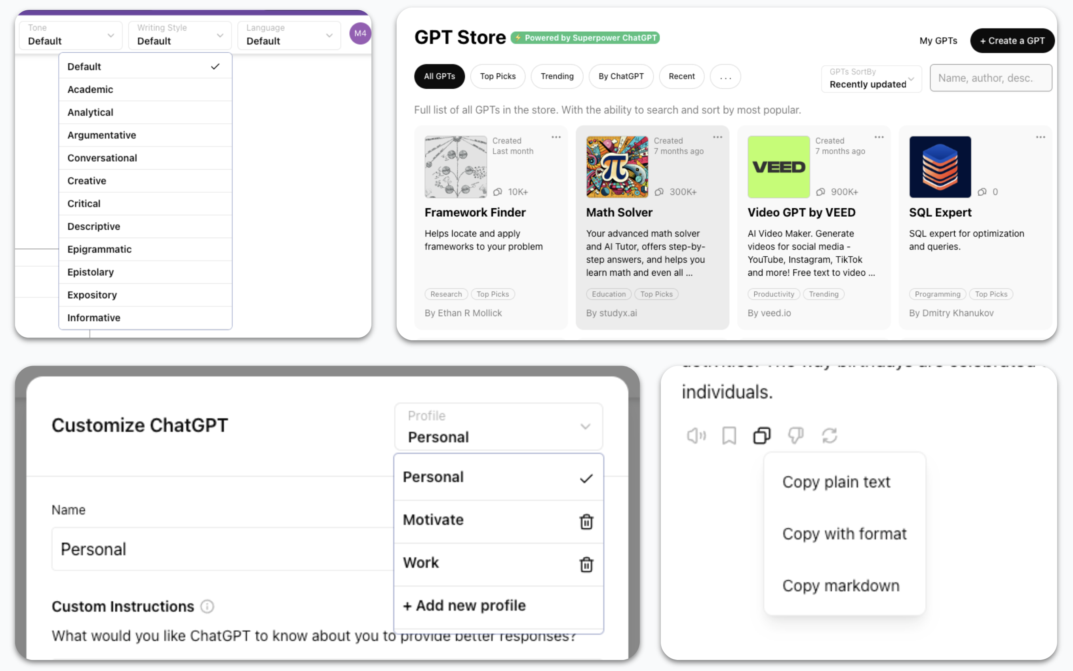This screenshot has width=1073, height=671.
Task: Expand the Writing Style dropdown
Action: 179,36
